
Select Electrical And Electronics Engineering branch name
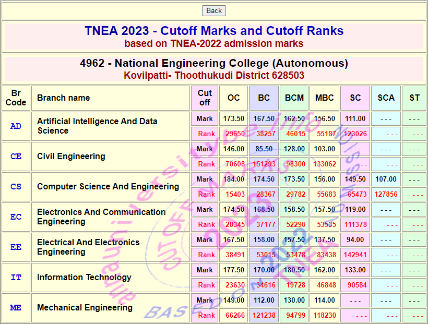coord(88,247)
